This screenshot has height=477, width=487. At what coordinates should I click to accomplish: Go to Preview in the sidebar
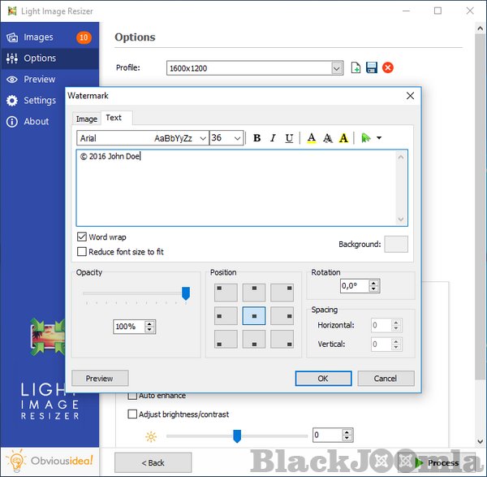(x=39, y=80)
